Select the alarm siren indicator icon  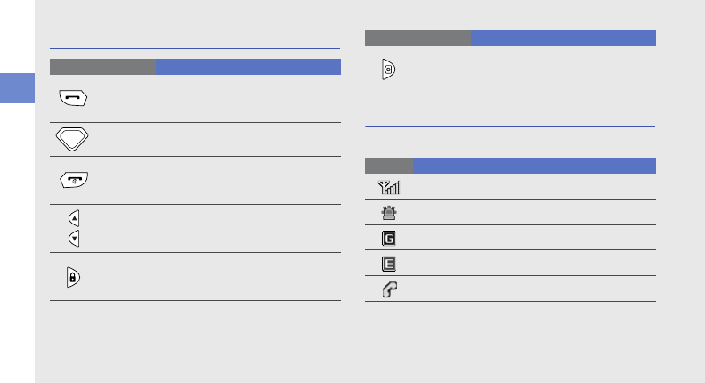point(389,213)
